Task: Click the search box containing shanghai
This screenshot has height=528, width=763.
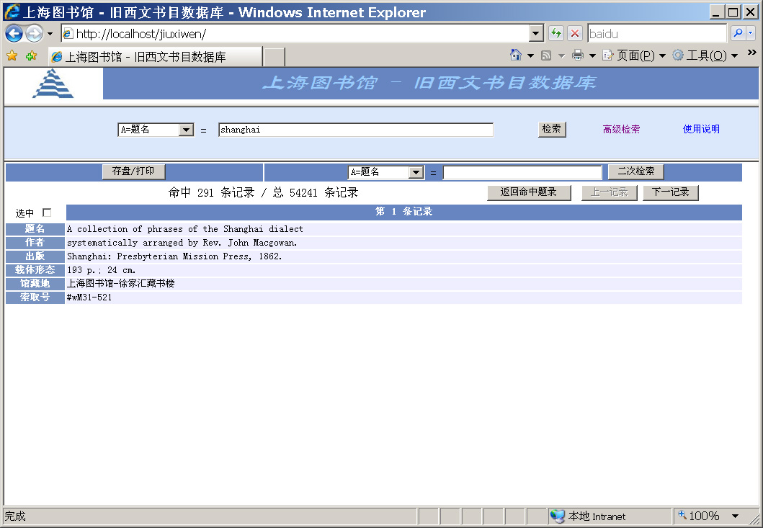Action: point(356,130)
